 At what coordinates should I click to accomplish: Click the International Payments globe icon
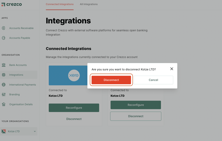coord(4,85)
